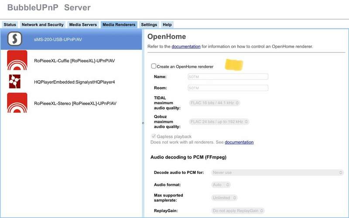This screenshot has height=218, width=349.
Task: Click the Room input field
Action: point(228,88)
